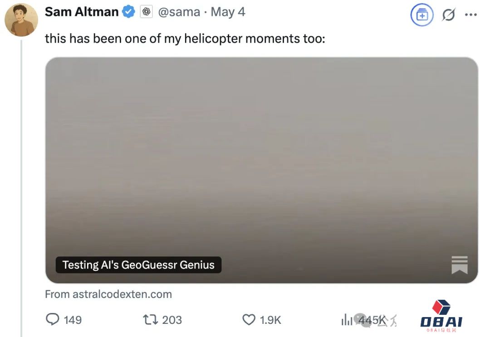Click the views bar chart icon
This screenshot has width=490, height=337.
pyautogui.click(x=347, y=320)
